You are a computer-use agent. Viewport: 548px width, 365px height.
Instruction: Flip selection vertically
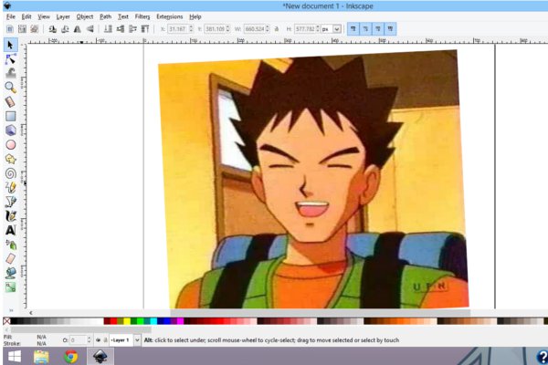tap(90, 29)
